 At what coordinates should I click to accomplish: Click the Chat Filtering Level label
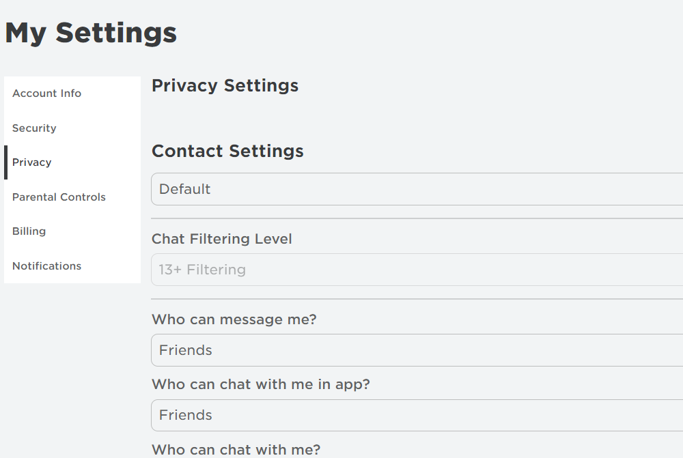coord(221,239)
